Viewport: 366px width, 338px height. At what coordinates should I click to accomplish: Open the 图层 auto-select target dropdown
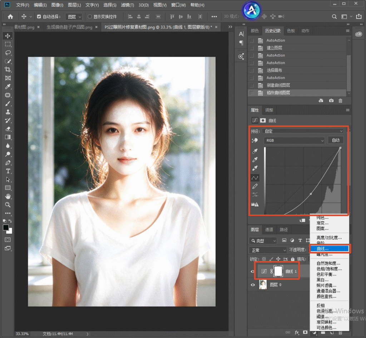point(74,16)
